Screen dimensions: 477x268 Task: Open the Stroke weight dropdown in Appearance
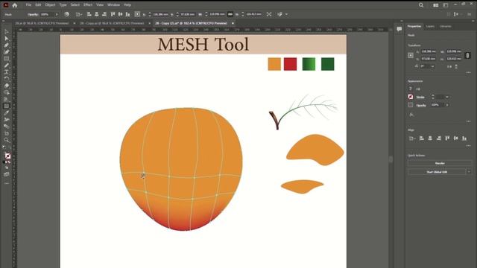[447, 97]
